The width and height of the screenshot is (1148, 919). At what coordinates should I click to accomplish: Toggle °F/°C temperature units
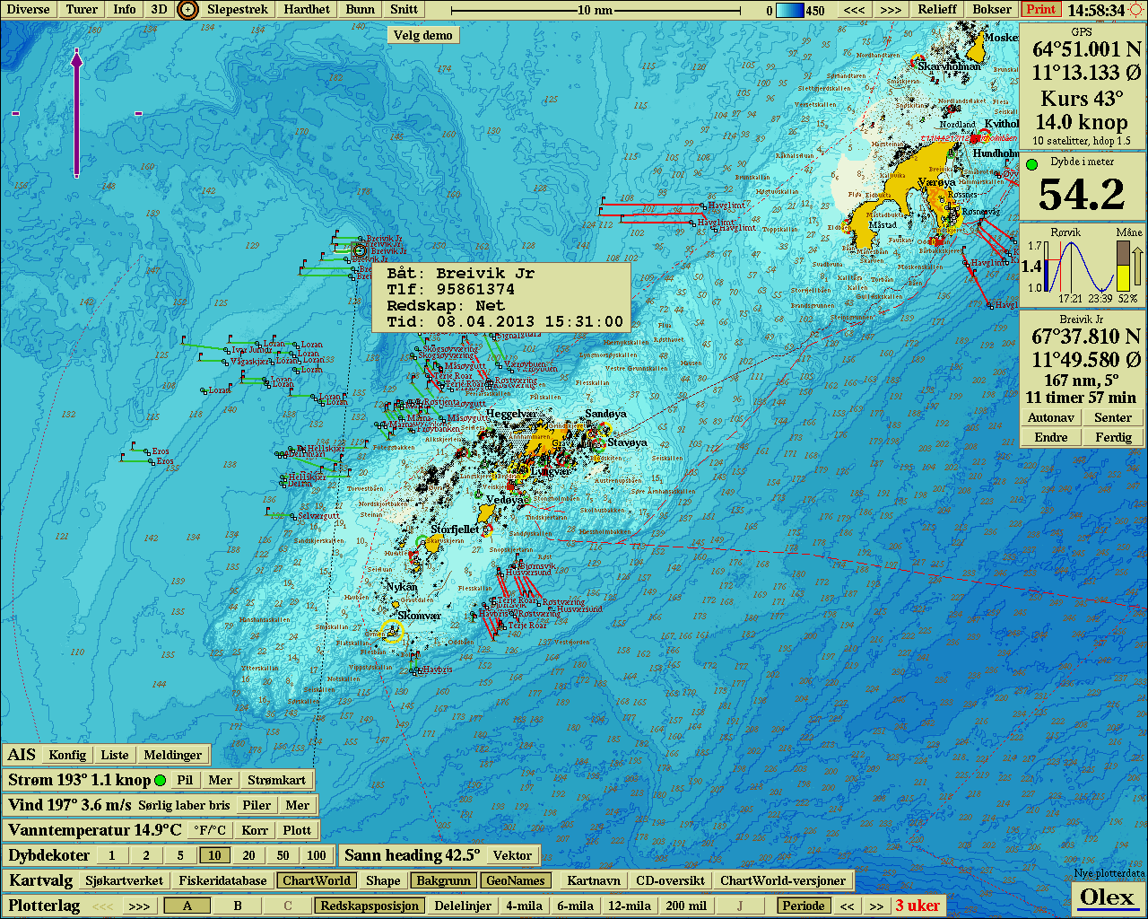[209, 830]
